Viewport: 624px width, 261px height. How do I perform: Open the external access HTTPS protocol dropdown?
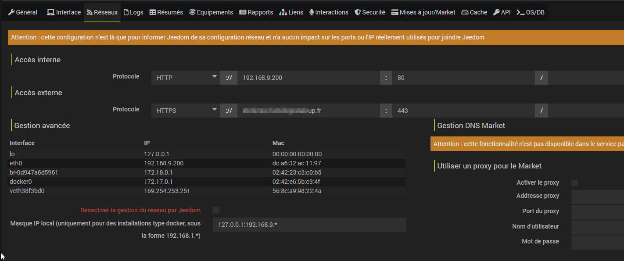coord(186,111)
